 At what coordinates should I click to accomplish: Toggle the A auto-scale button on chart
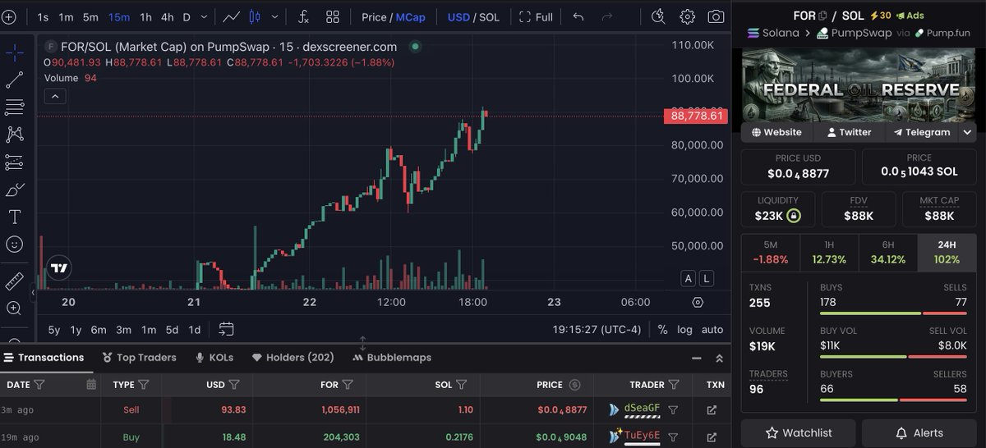(688, 278)
